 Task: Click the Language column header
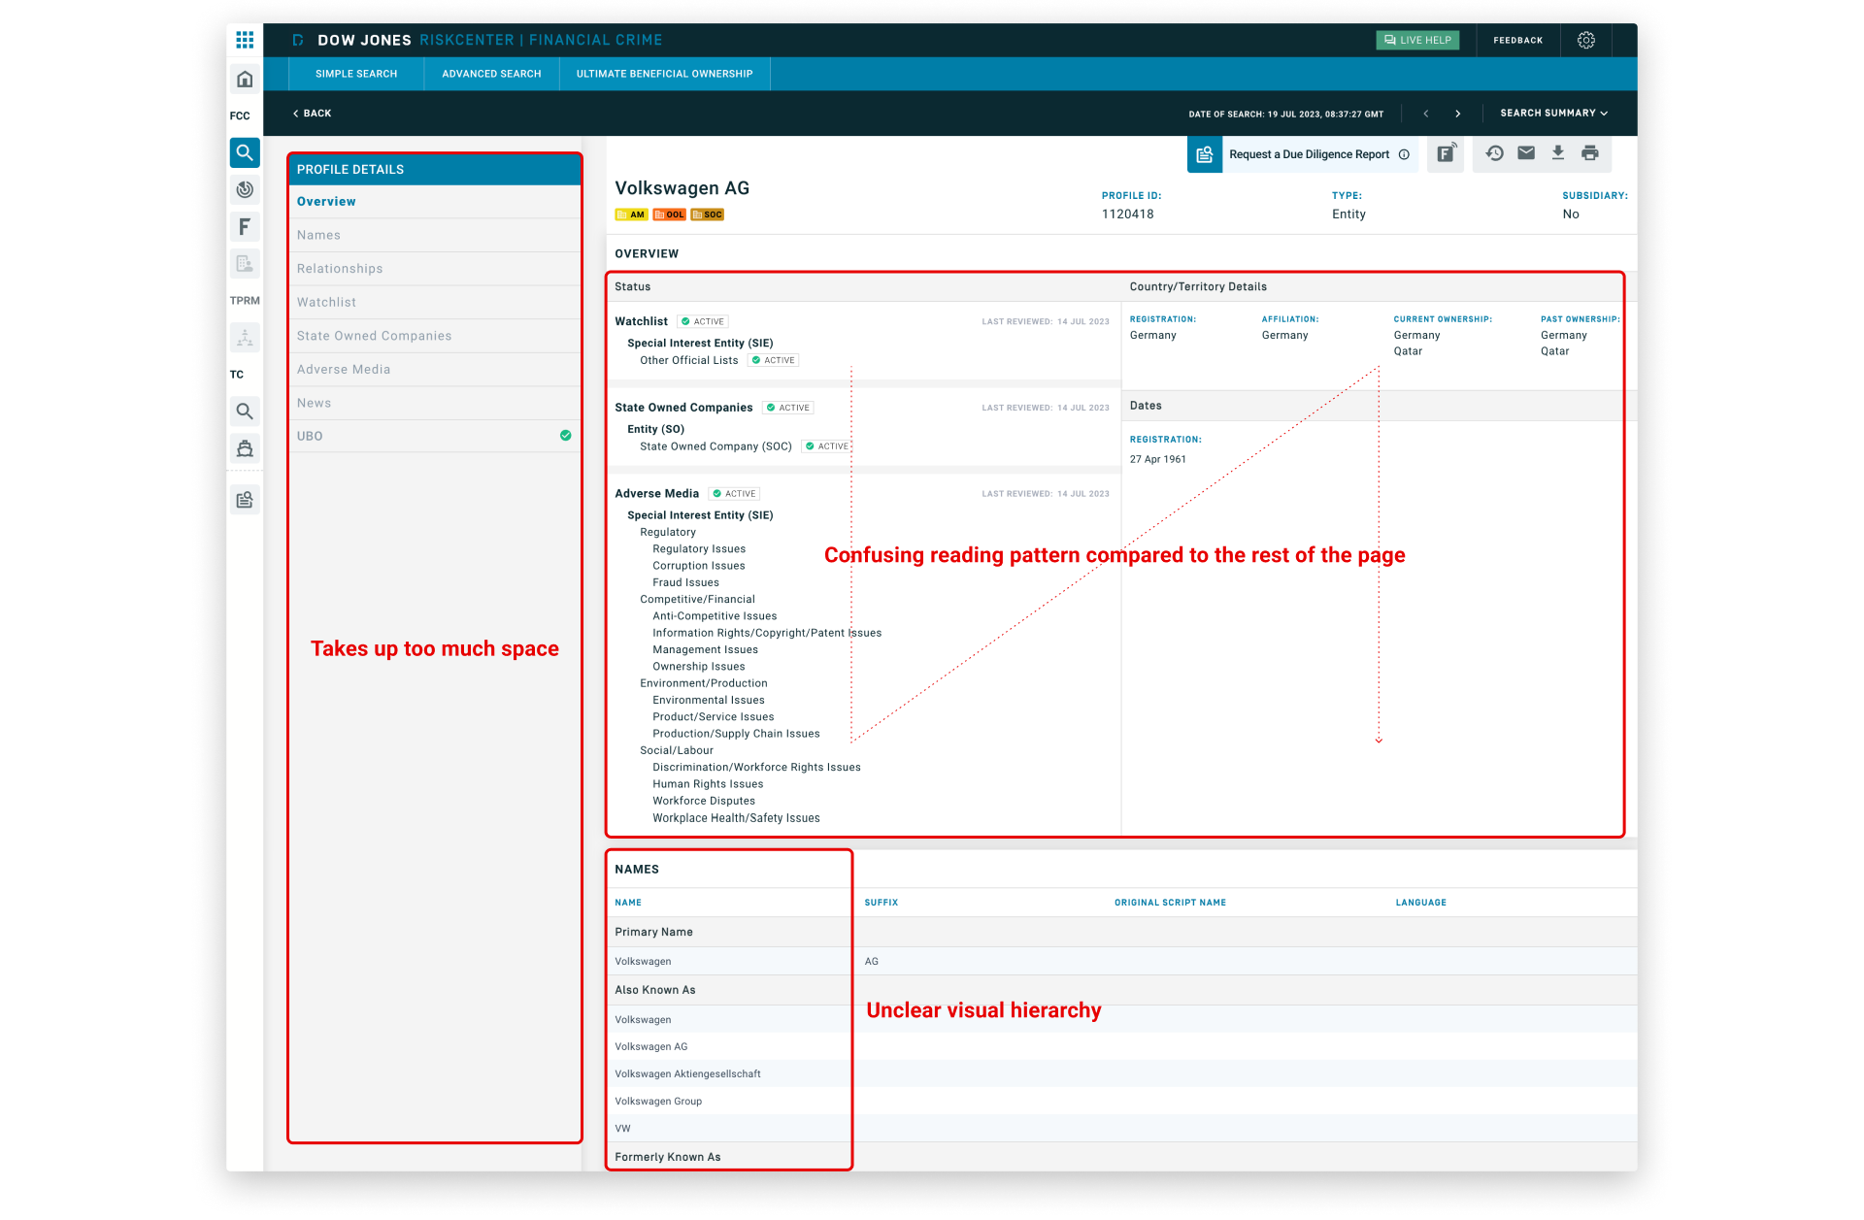coord(1421,903)
